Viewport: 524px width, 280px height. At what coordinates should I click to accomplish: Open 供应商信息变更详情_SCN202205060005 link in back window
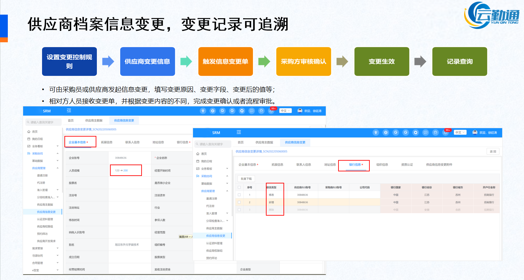[x=91, y=129]
